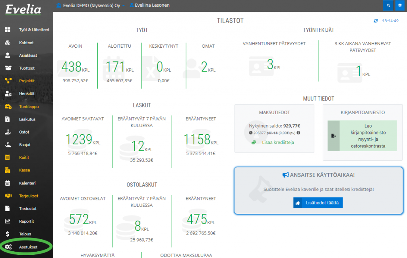Viewport: 407px width, 258px height.
Task: Open Avoimet saatavat count 1239
Action: (x=79, y=140)
